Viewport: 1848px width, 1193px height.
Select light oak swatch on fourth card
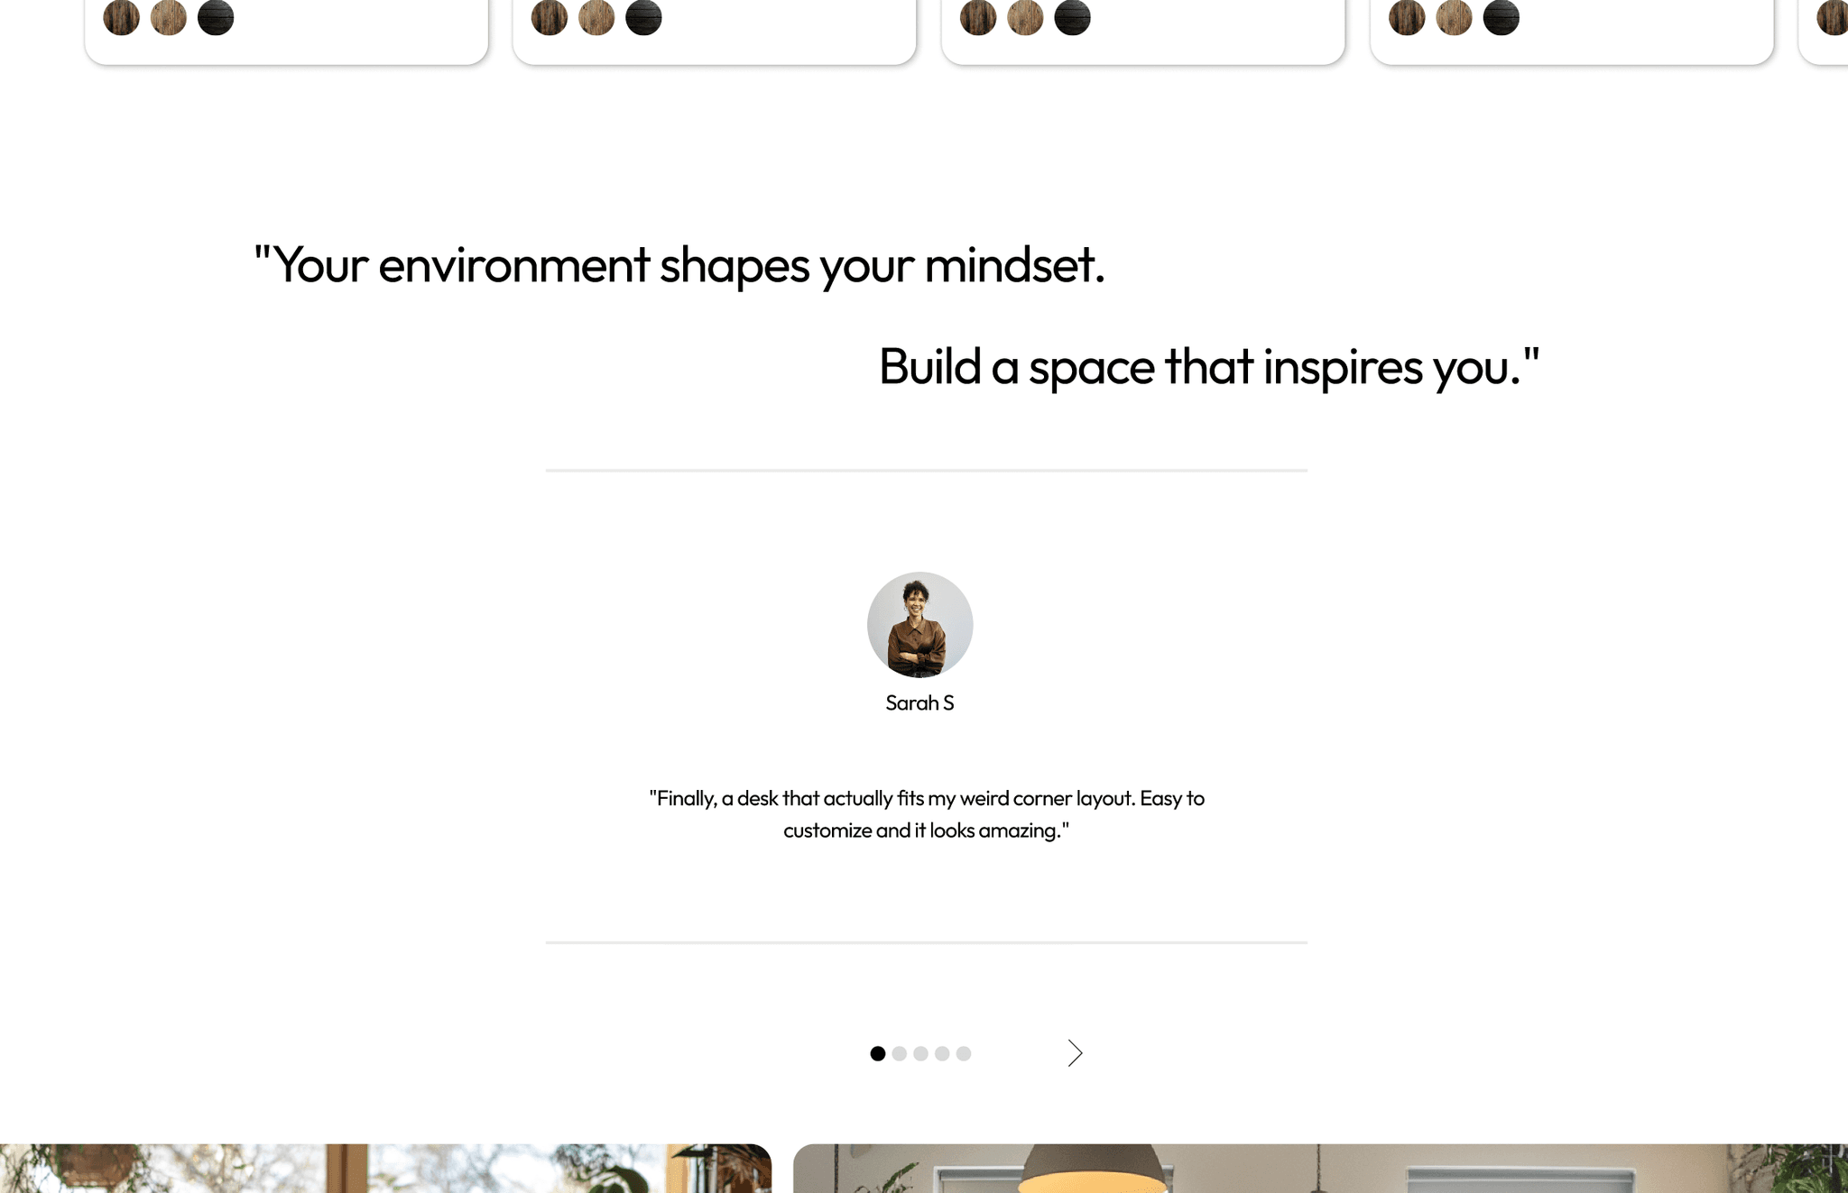pos(1454,17)
